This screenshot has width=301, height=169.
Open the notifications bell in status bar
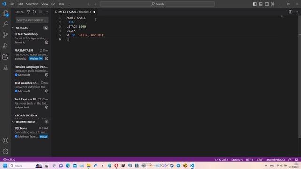296,160
